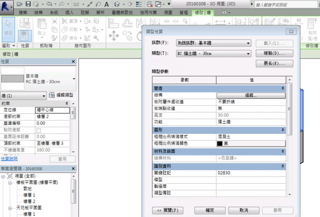320x217 pixels.
Task: Click the 定位線 value field 牆中心線
Action: click(52, 110)
